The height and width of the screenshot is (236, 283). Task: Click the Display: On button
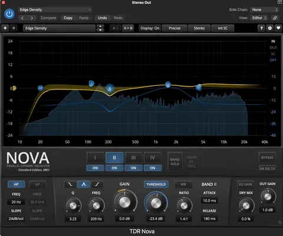150,28
